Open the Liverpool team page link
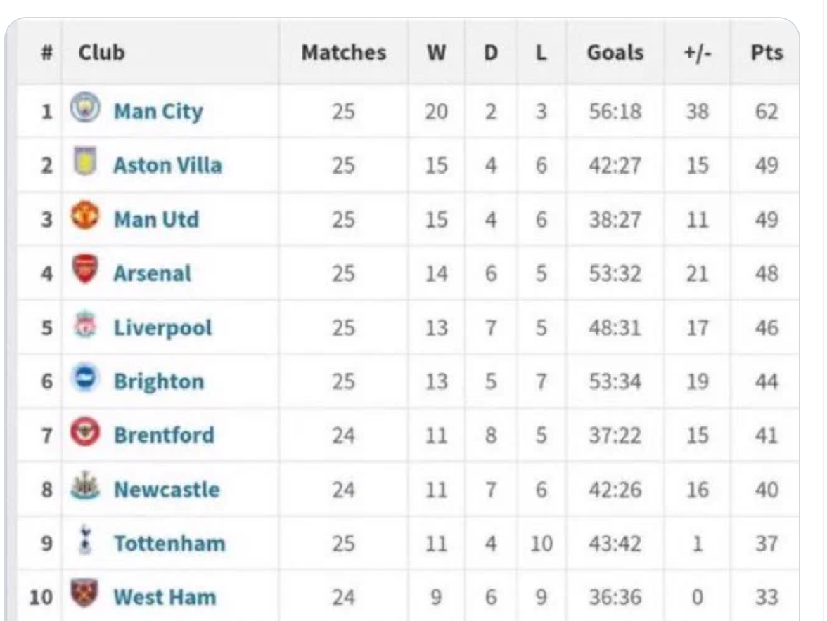 pos(162,327)
